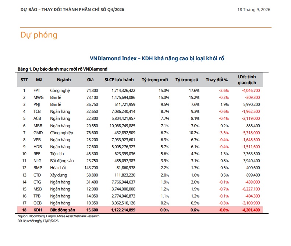Select ticker 'OCB' in the table
The image size is (291, 246).
coord(38,203)
